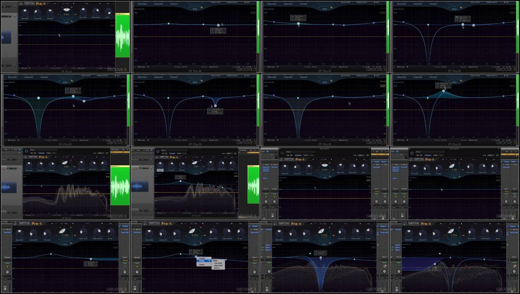Choose Disable in the EQ band context menu
This screenshot has height=294, width=520.
point(202,258)
